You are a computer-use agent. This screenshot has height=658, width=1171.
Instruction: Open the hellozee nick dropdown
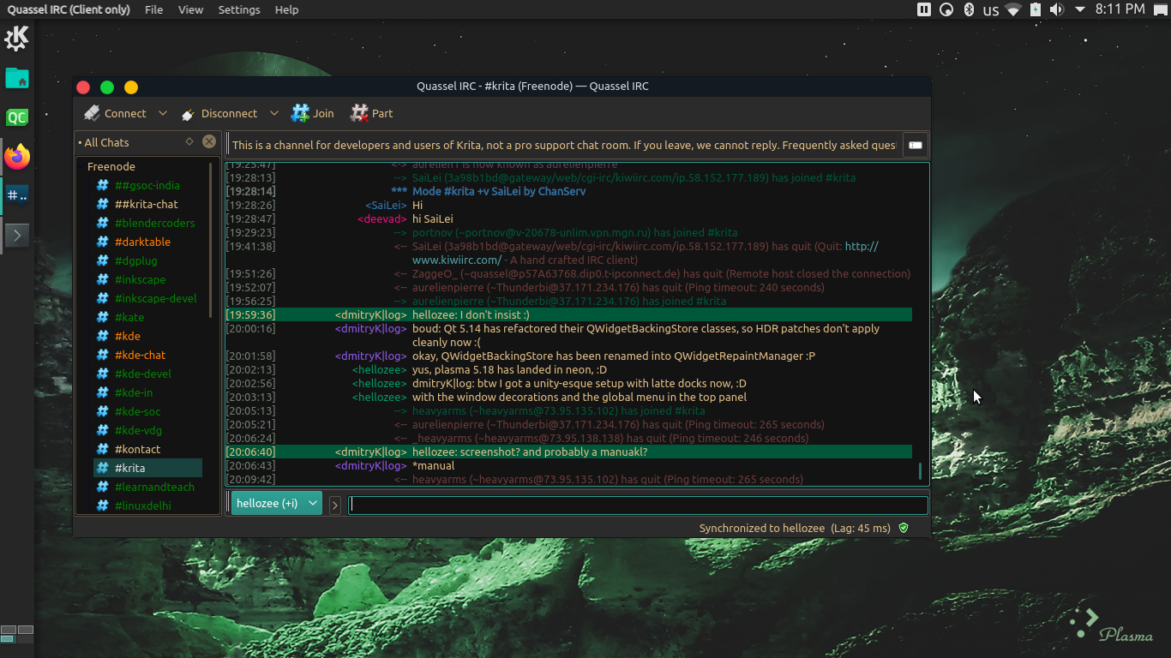point(276,503)
